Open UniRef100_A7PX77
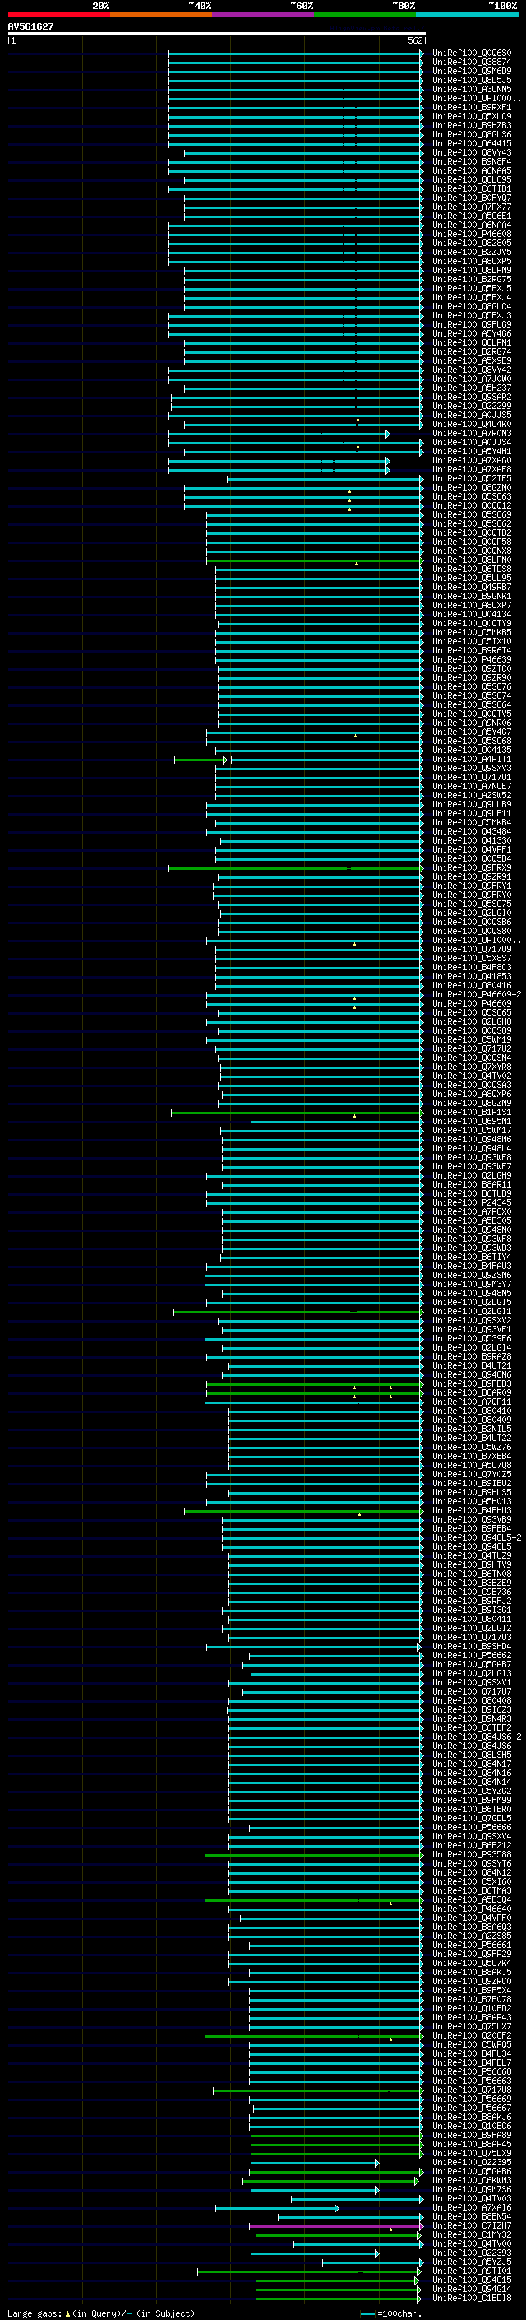 point(471,207)
